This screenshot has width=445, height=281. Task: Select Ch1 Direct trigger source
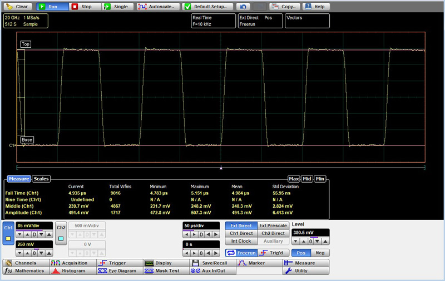pyautogui.click(x=241, y=233)
